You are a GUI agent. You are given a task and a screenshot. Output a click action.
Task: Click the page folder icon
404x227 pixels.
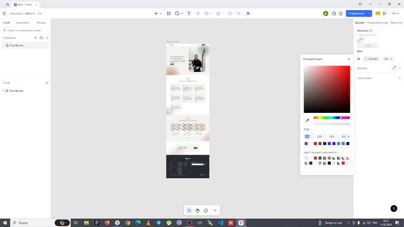click(41, 38)
